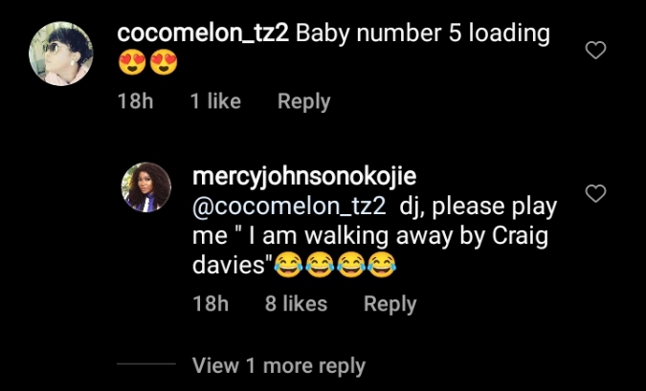Viewport: 646px width, 391px height.
Task: Reply to the Baby number 5 comment
Action: coord(303,101)
